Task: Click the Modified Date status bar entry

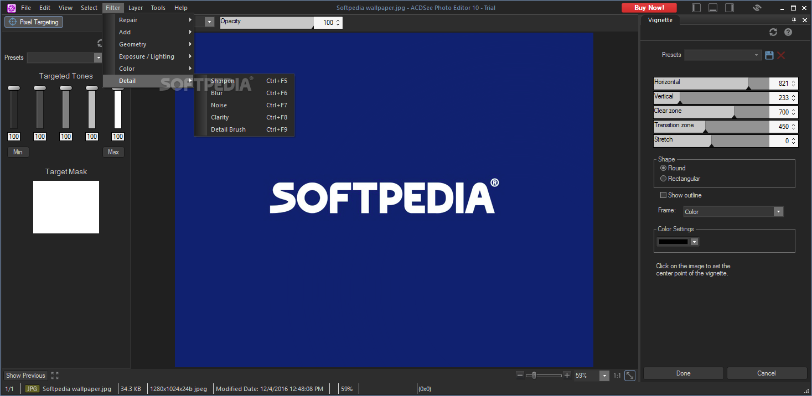Action: click(270, 389)
